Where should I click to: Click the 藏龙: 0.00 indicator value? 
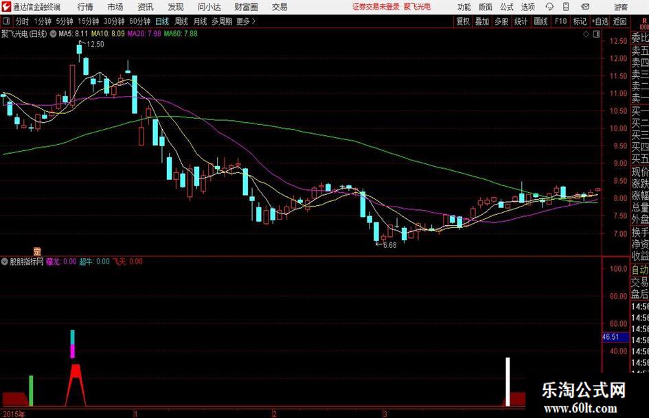coord(61,262)
